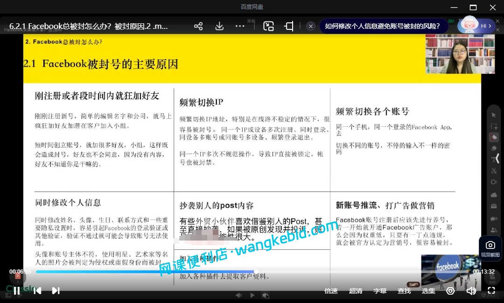Click slide heading 刚注册或者段时间内就狂加好友
Viewport: 504px width, 303px height.
pos(97,96)
